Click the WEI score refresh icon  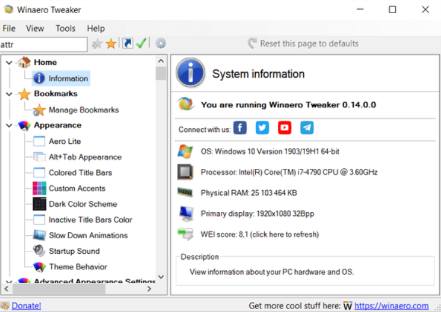pyautogui.click(x=186, y=234)
